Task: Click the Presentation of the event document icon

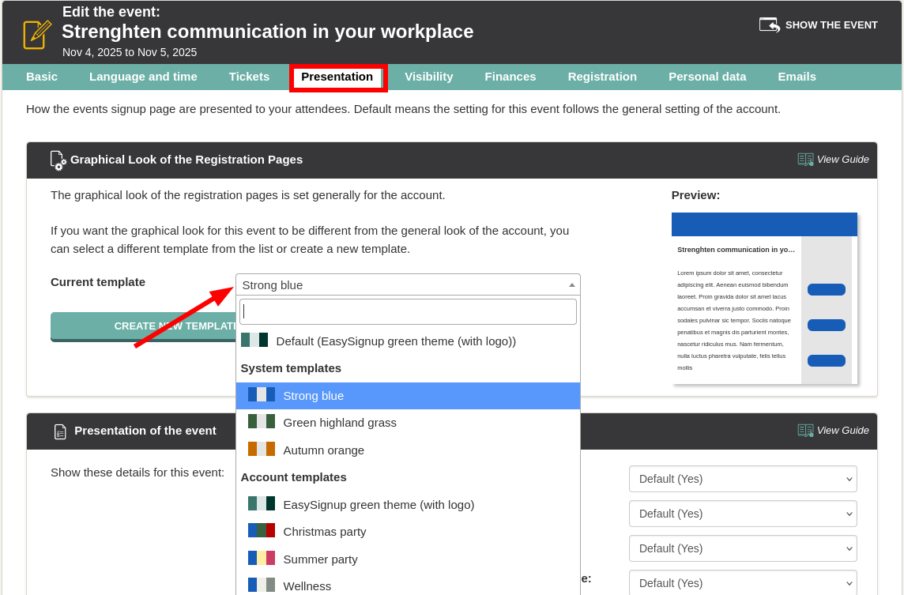Action: click(60, 431)
